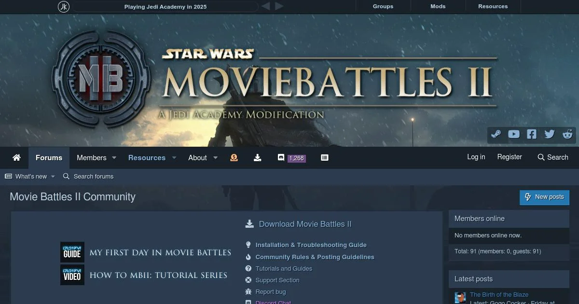
Task: Click the download icon in navigation bar
Action: (x=258, y=157)
